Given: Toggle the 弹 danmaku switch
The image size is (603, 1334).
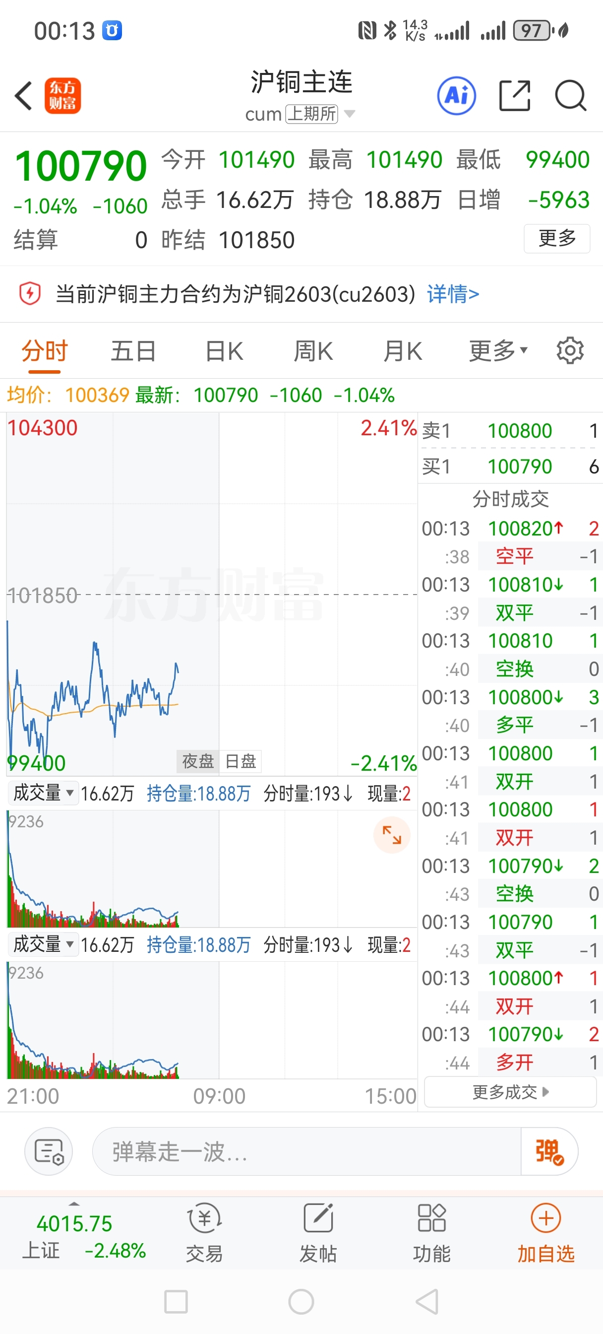Looking at the screenshot, I should [549, 1152].
